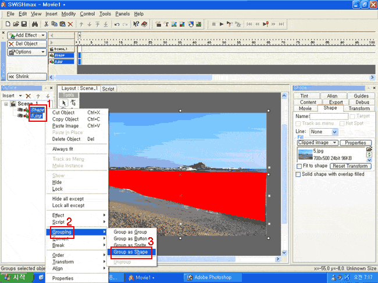
Task: Click the Reset Transform button
Action: pos(350,166)
